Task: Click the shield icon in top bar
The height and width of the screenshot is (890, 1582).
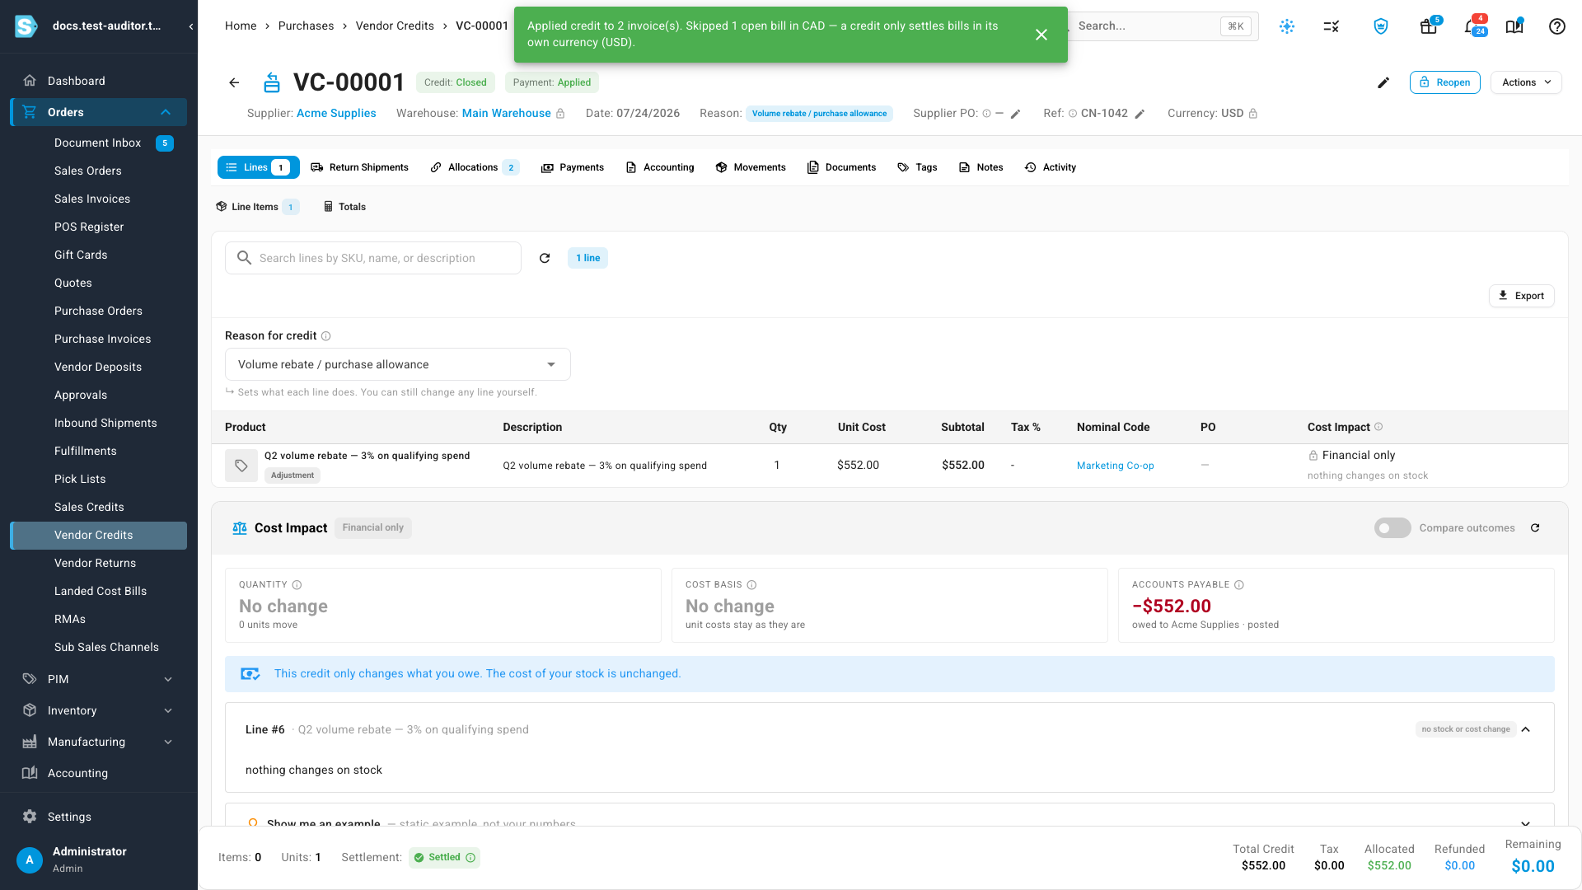Action: pyautogui.click(x=1381, y=26)
